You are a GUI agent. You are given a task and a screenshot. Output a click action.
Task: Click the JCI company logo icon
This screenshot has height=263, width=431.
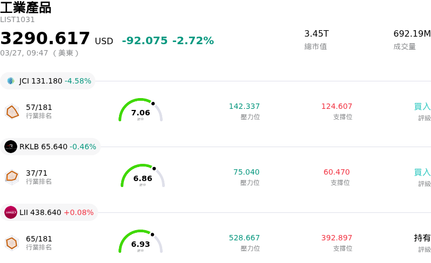click(x=11, y=81)
